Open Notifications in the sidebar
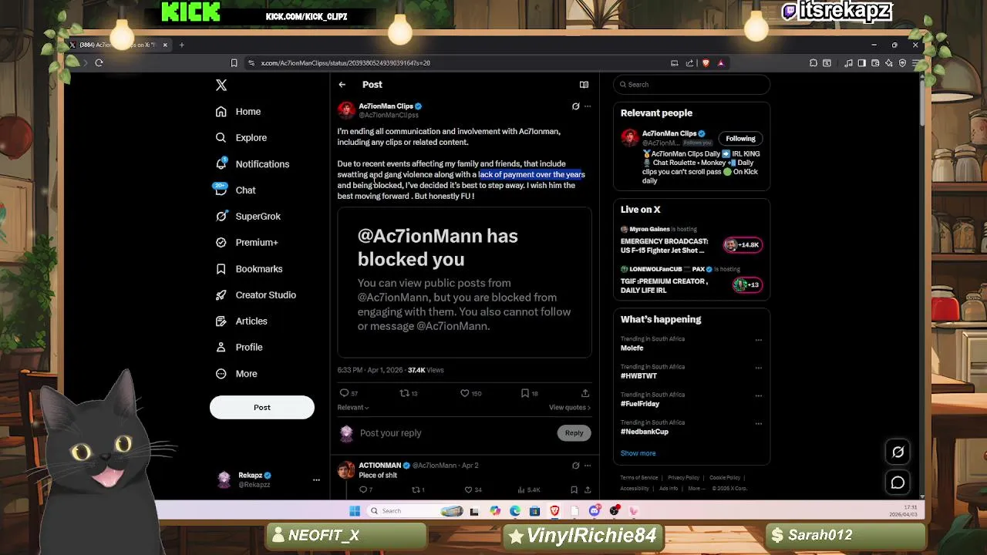 [252, 164]
